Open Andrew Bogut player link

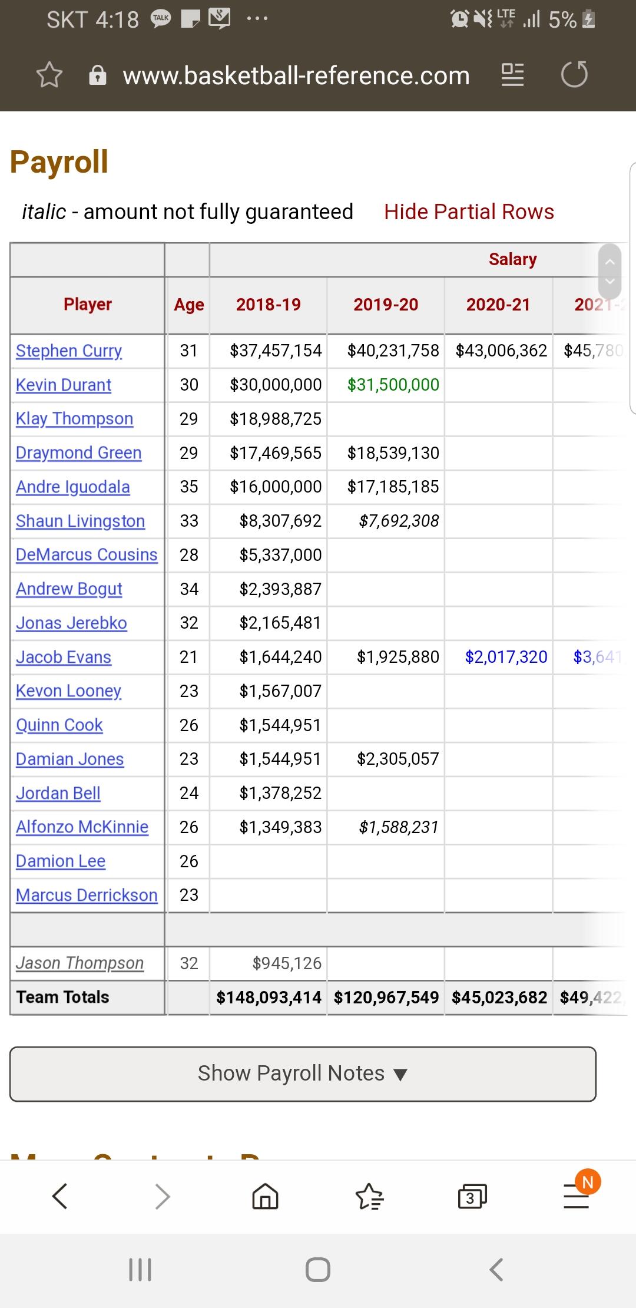[x=69, y=589]
